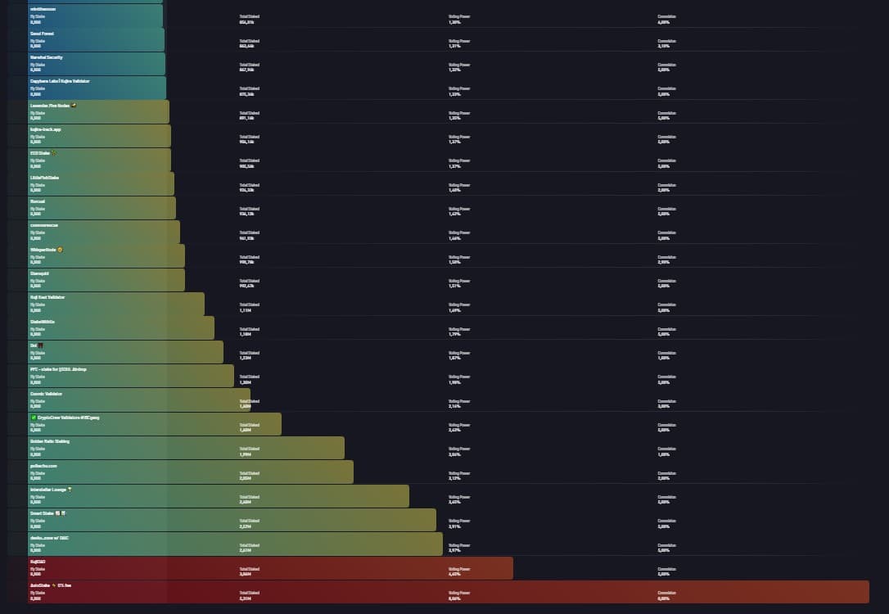Select the Cosmic Validator name
The width and height of the screenshot is (889, 614).
(x=46, y=393)
